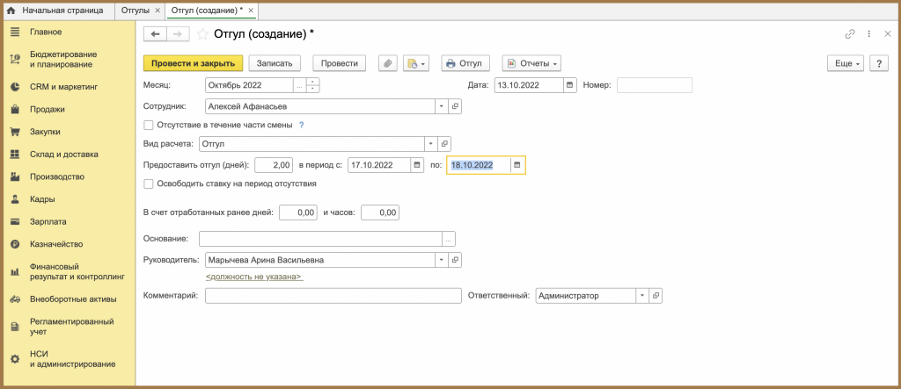Click the и часов field

point(380,213)
